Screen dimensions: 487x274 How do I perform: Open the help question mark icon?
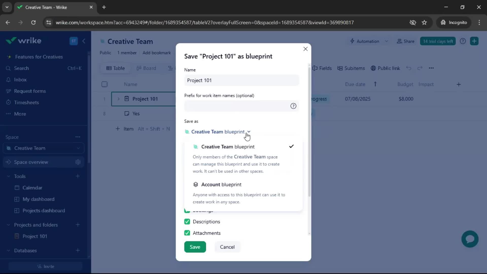click(463, 41)
